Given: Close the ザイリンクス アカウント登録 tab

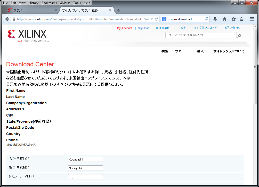Looking at the screenshot, I should point(110,10).
